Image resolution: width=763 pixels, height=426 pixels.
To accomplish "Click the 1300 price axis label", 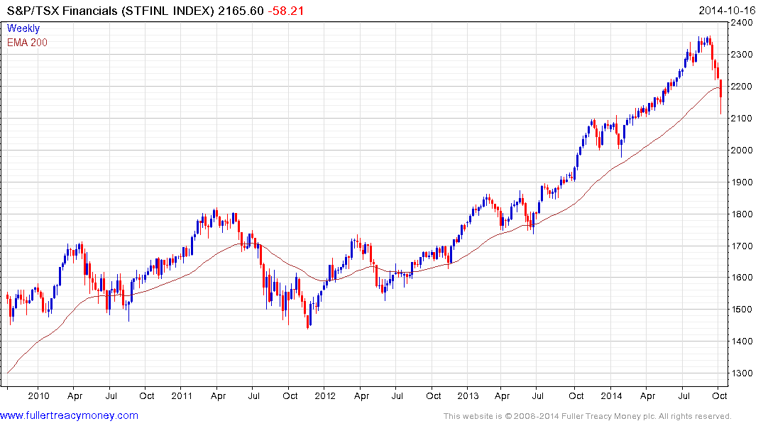I will pyautogui.click(x=742, y=373).
